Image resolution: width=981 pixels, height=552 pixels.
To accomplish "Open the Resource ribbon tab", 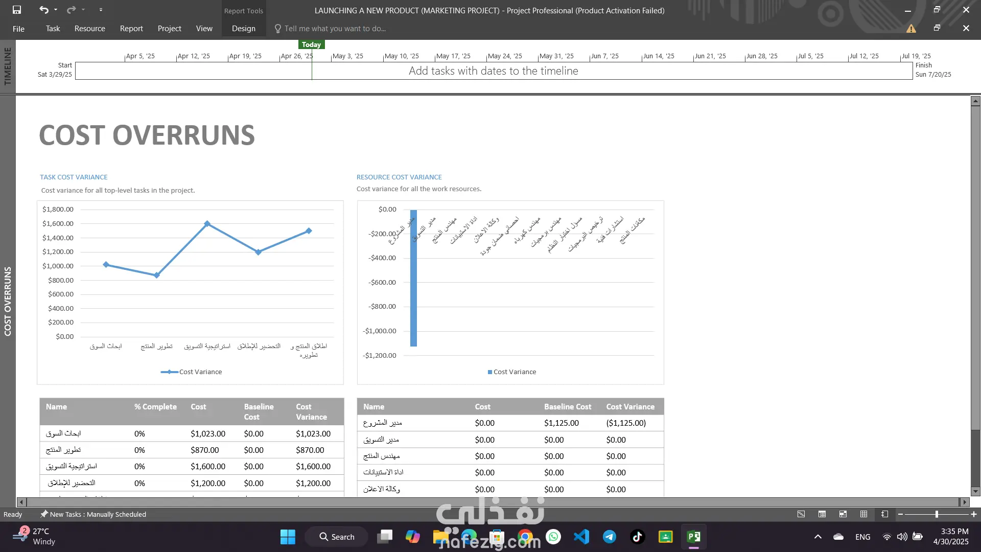I will (x=90, y=29).
